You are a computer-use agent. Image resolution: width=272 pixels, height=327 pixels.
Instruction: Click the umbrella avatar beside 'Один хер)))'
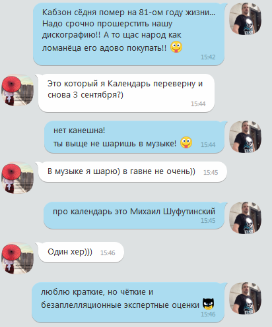[x=18, y=258]
